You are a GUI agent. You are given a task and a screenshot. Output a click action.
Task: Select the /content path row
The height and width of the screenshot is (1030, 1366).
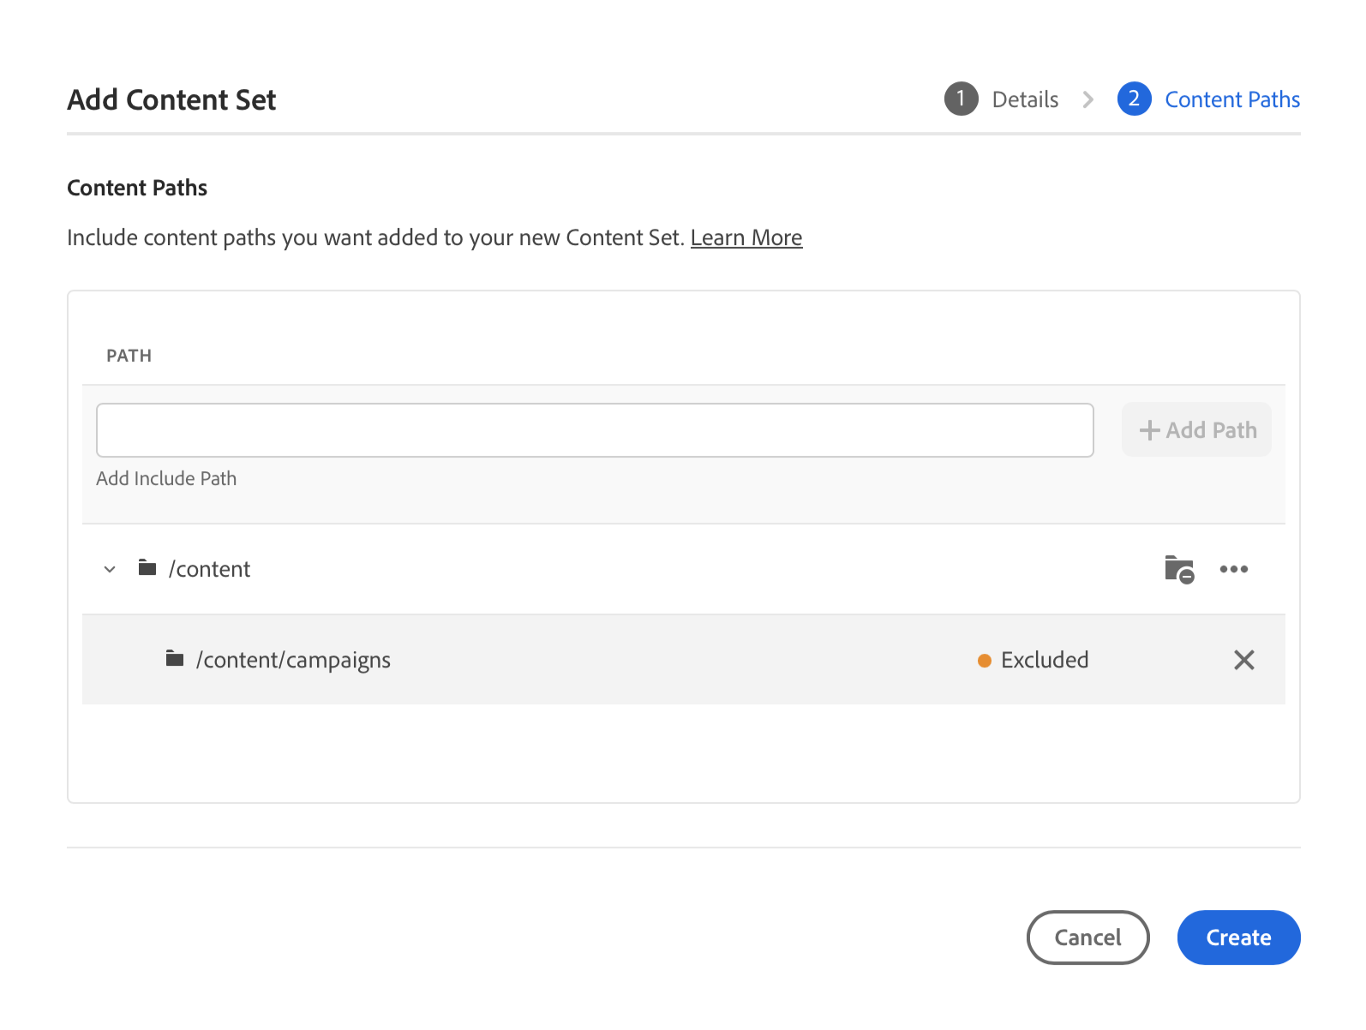click(x=600, y=569)
